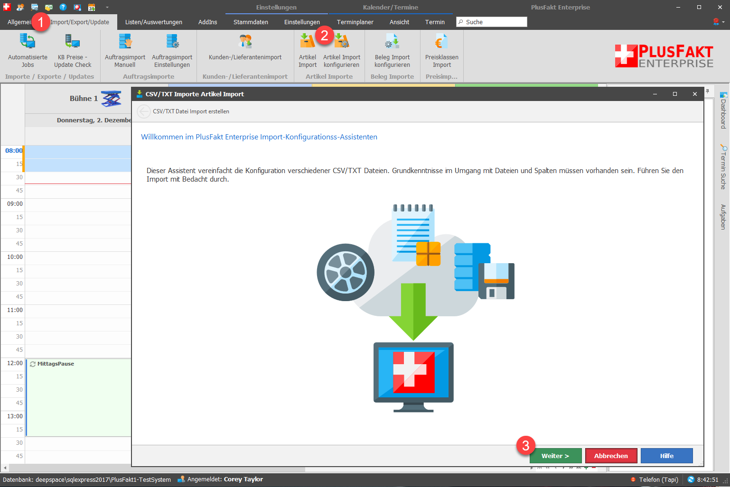Launch Kunden-/Lieferantenimport

245,47
